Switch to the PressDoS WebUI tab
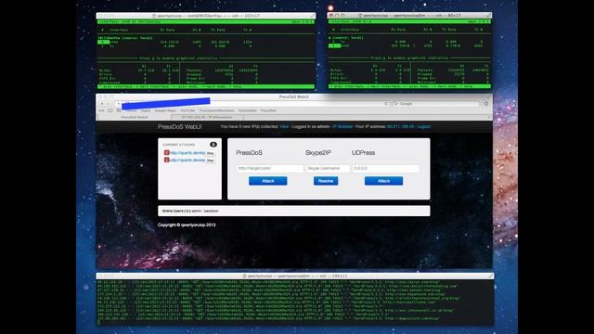 (135, 117)
